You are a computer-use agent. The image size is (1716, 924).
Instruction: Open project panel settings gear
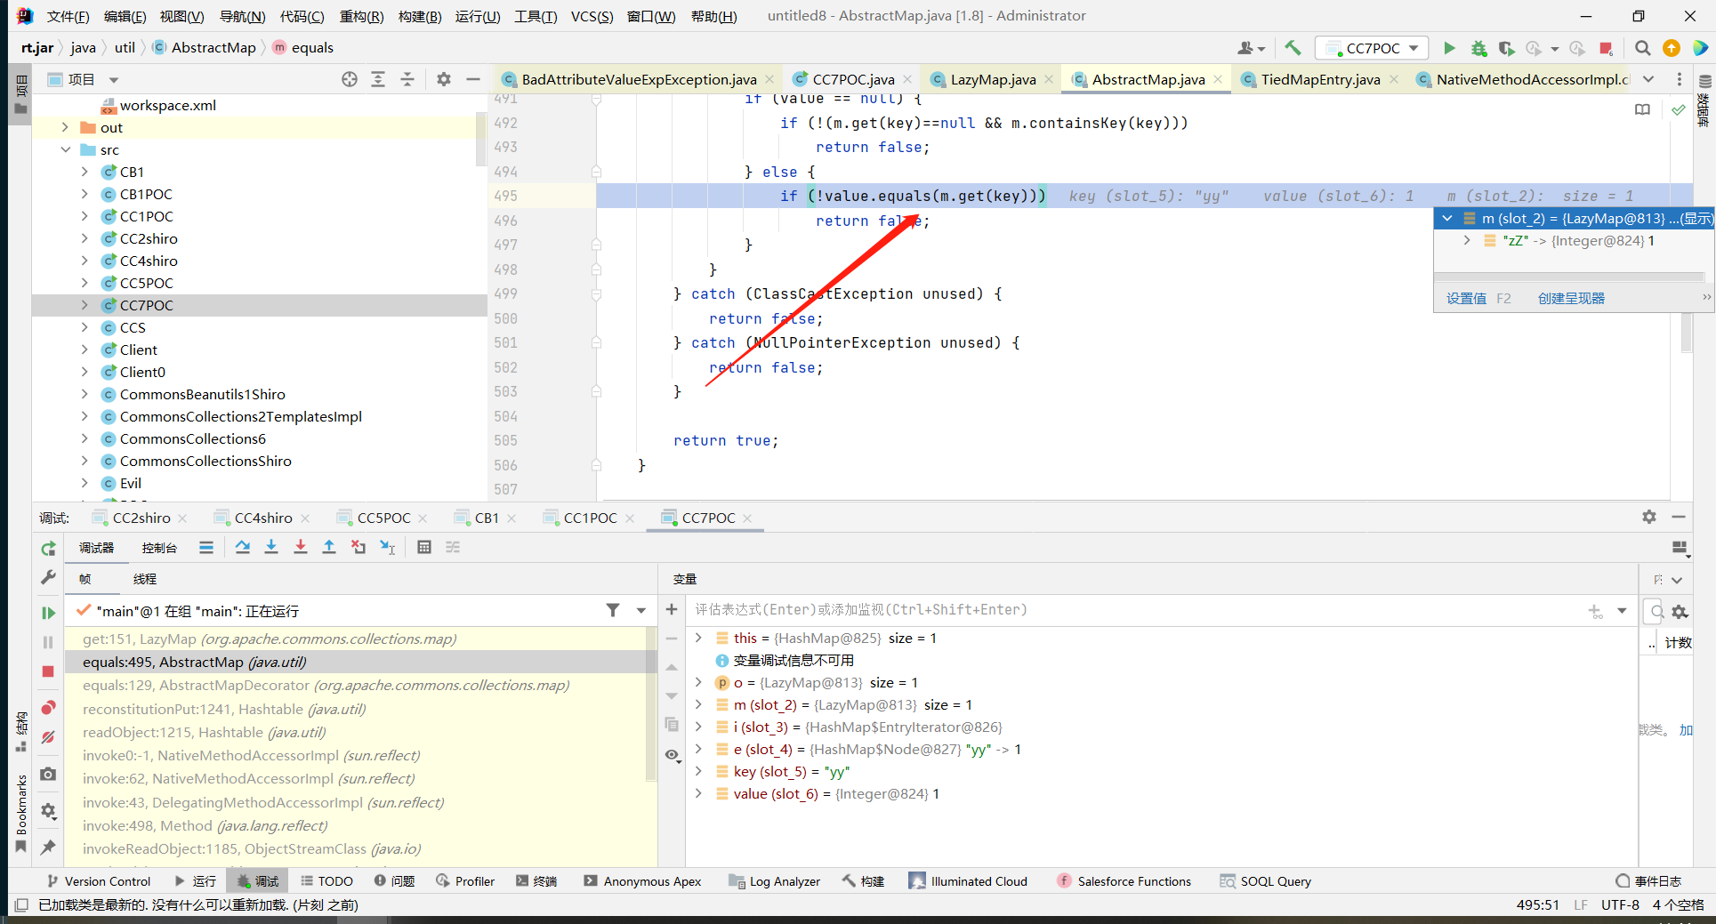click(x=444, y=79)
